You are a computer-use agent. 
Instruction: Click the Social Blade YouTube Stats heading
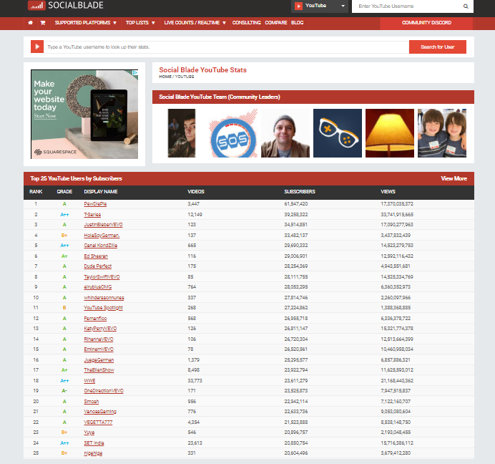click(x=202, y=70)
